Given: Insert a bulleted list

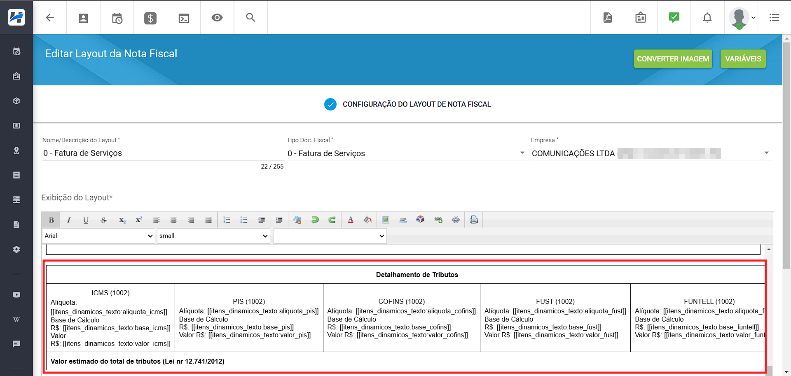Looking at the screenshot, I should coord(244,220).
